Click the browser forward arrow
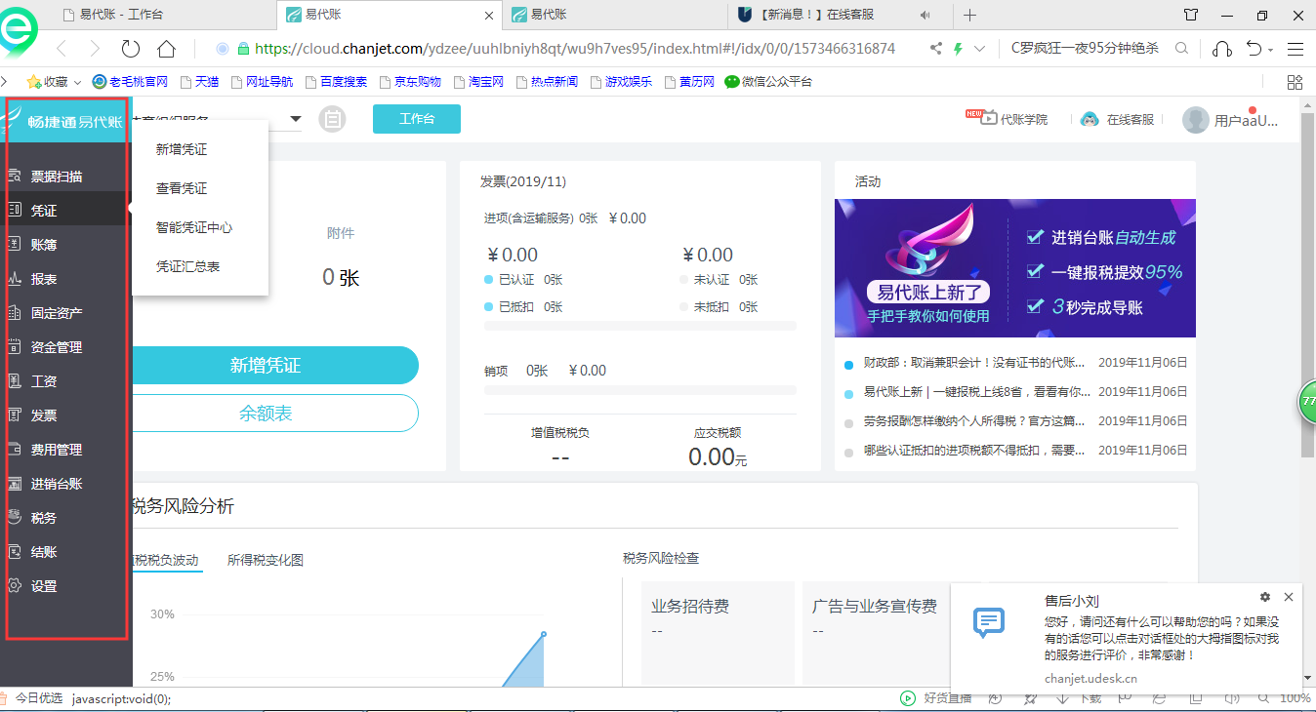This screenshot has height=712, width=1316. tap(95, 48)
